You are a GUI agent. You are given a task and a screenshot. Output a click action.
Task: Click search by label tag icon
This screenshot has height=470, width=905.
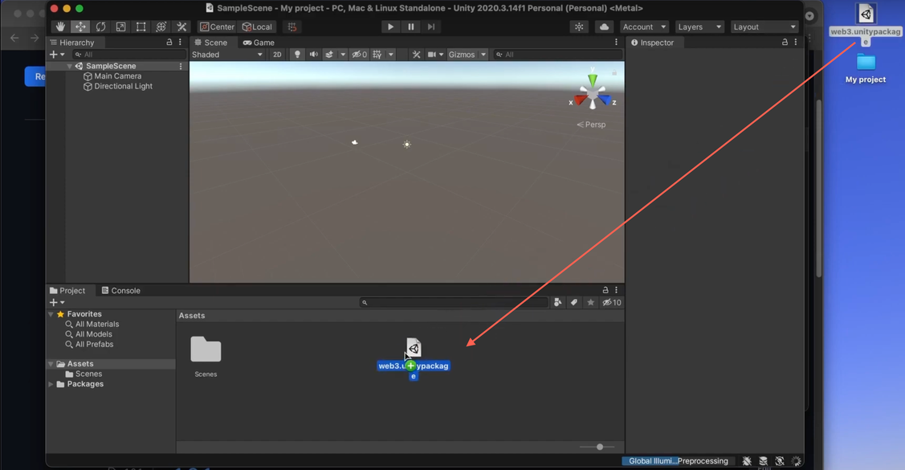tap(573, 302)
